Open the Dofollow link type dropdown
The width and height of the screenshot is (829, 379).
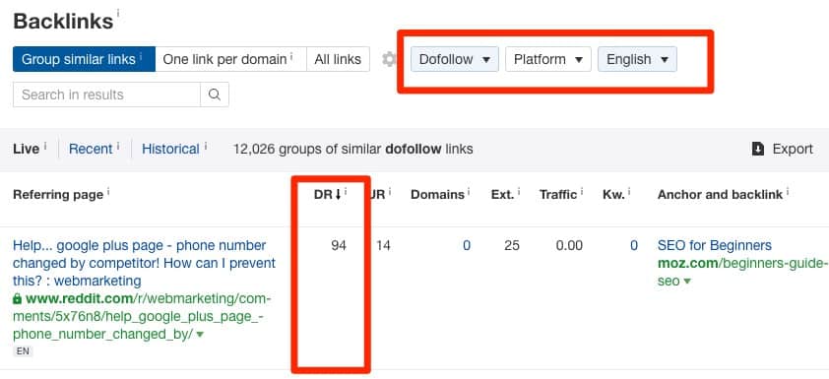pyautogui.click(x=455, y=59)
